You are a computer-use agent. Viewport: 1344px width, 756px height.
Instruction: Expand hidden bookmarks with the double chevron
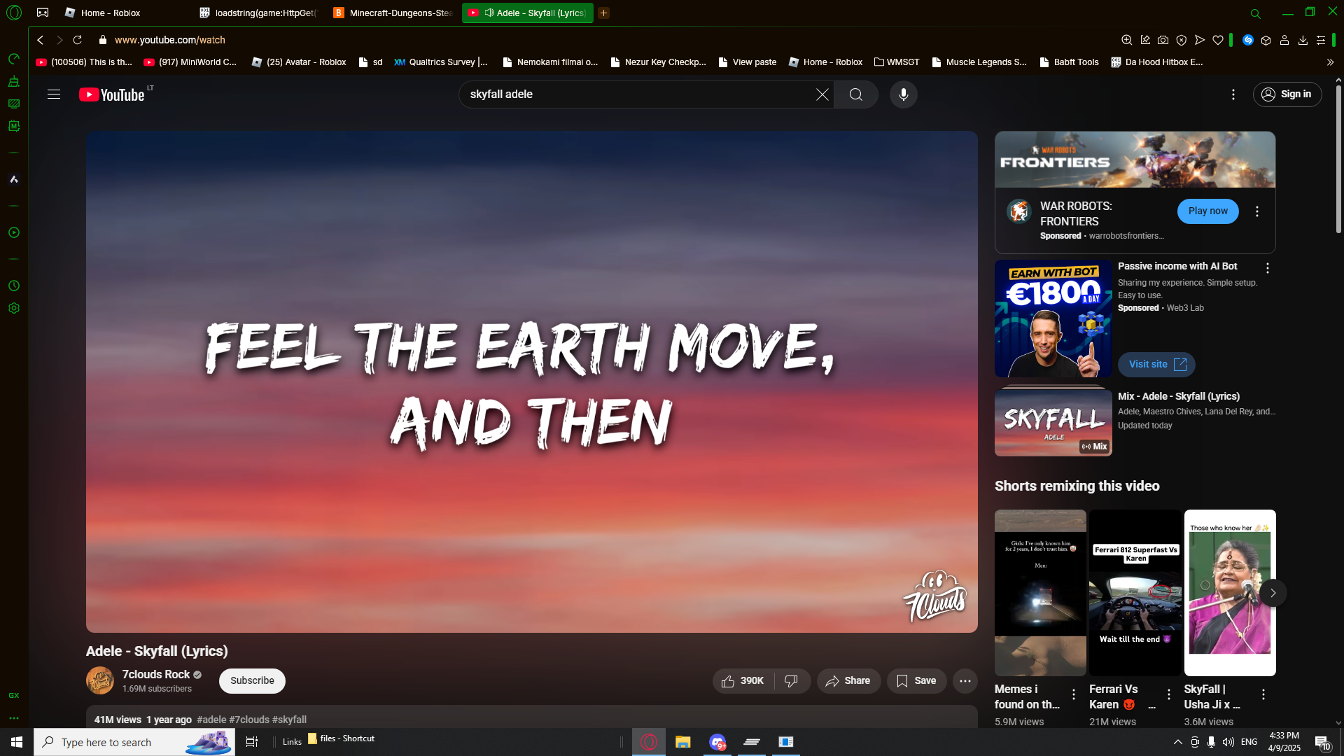click(1330, 62)
